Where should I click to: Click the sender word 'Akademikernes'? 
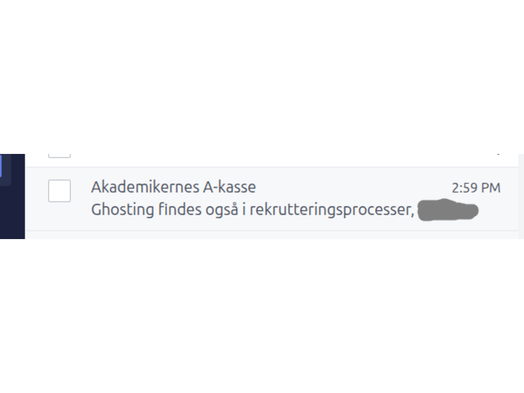click(x=145, y=187)
